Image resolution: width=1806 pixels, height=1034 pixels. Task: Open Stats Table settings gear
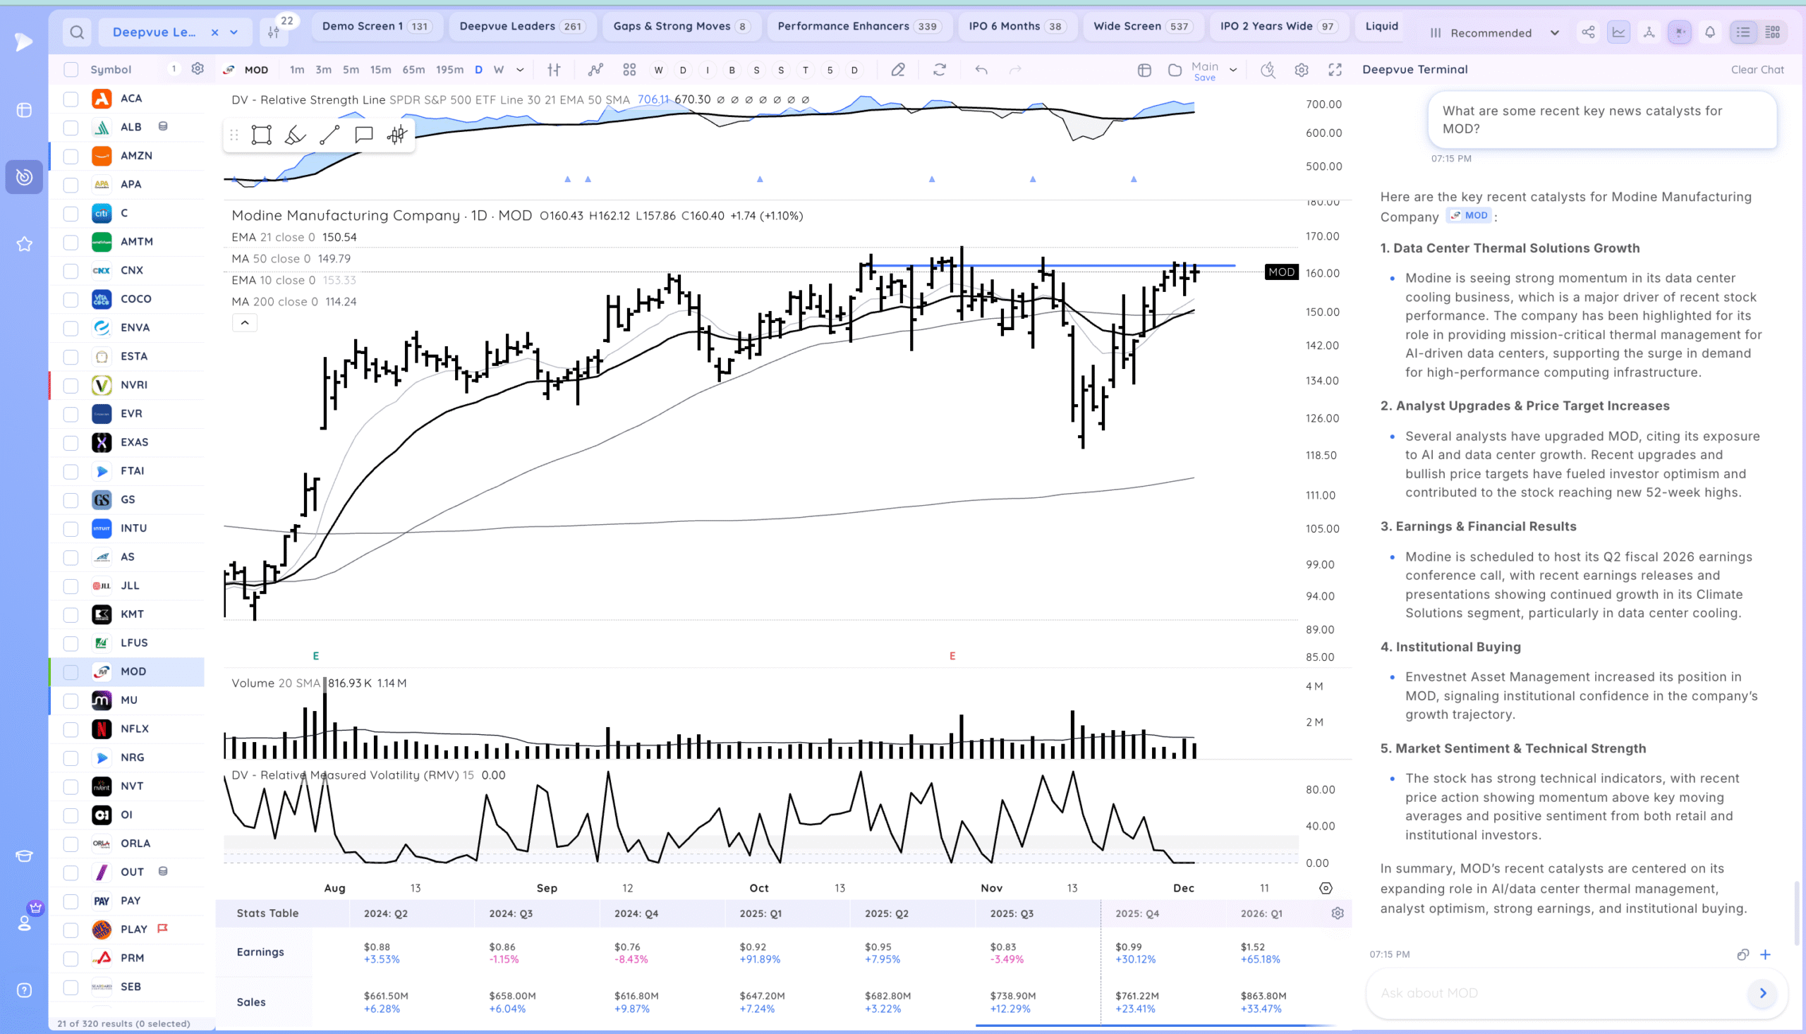coord(1338,913)
